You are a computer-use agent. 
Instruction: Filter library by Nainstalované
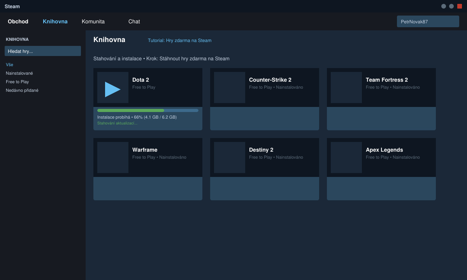point(19,73)
